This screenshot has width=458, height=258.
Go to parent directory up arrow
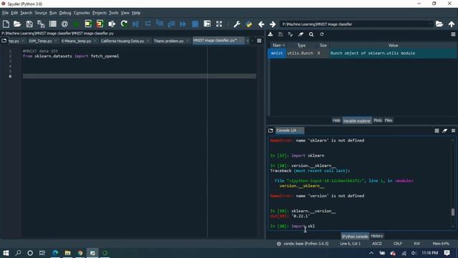coord(452,24)
